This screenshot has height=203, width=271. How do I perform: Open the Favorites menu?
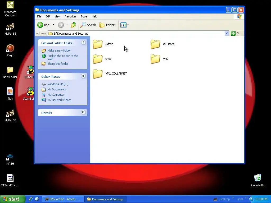70,16
